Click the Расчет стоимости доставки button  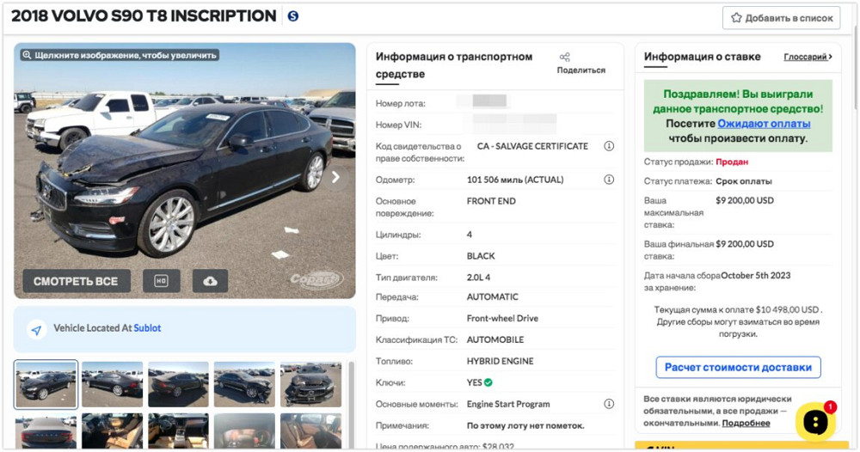point(738,367)
